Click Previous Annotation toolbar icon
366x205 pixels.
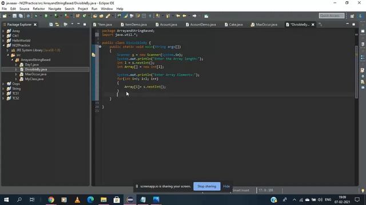point(168,16)
